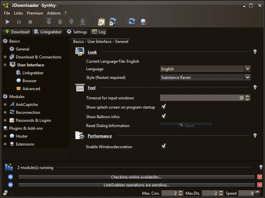Start downloads with the play button
265x198 pixels.
coord(7,22)
